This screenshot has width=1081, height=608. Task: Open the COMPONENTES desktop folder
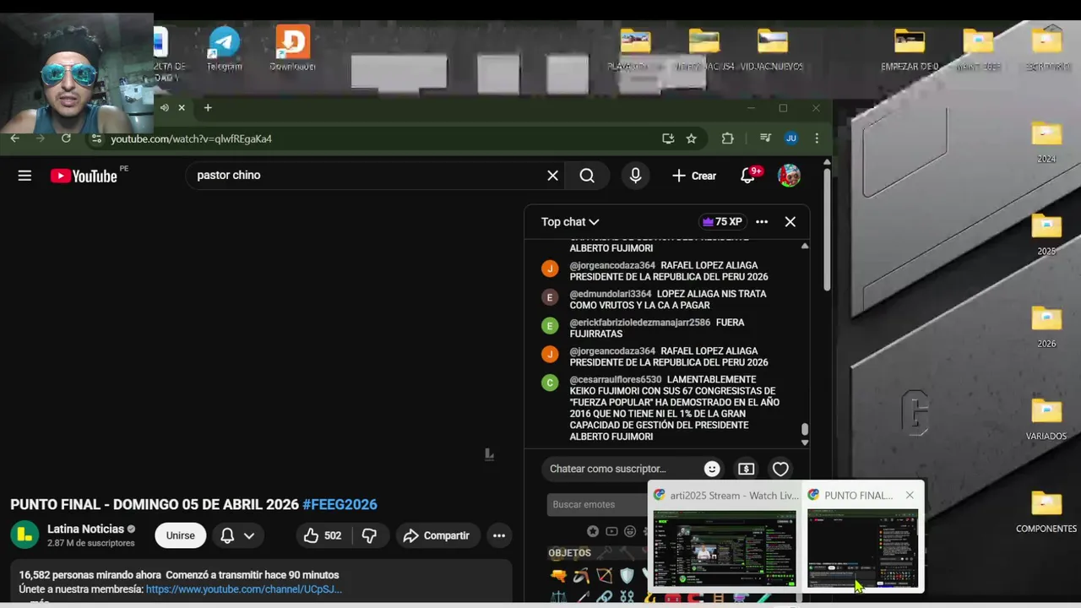[1046, 512]
